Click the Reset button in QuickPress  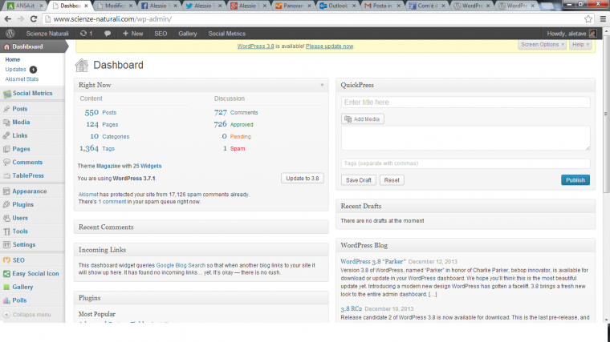click(392, 180)
